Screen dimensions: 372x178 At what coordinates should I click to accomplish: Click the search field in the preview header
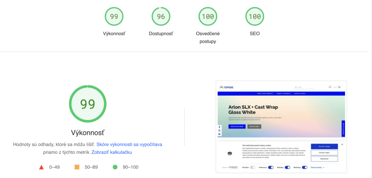pyautogui.click(x=305, y=87)
